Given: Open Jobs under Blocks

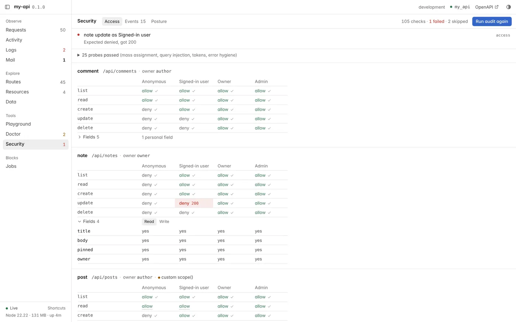Looking at the screenshot, I should pyautogui.click(x=35, y=166).
